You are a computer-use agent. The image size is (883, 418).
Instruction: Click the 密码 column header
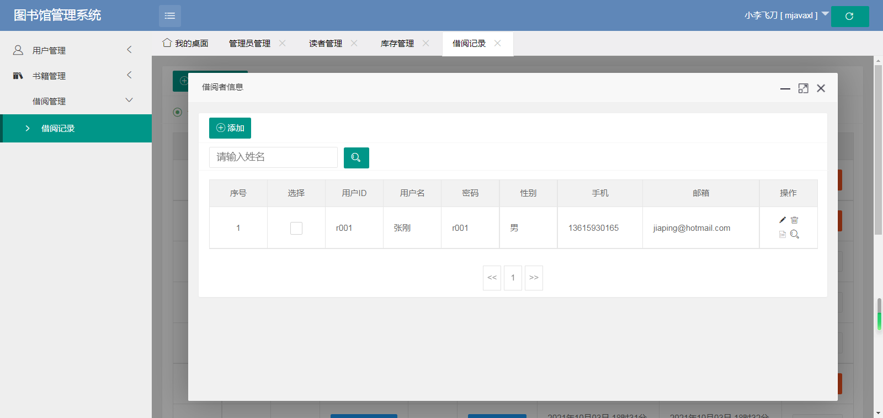tap(470, 193)
